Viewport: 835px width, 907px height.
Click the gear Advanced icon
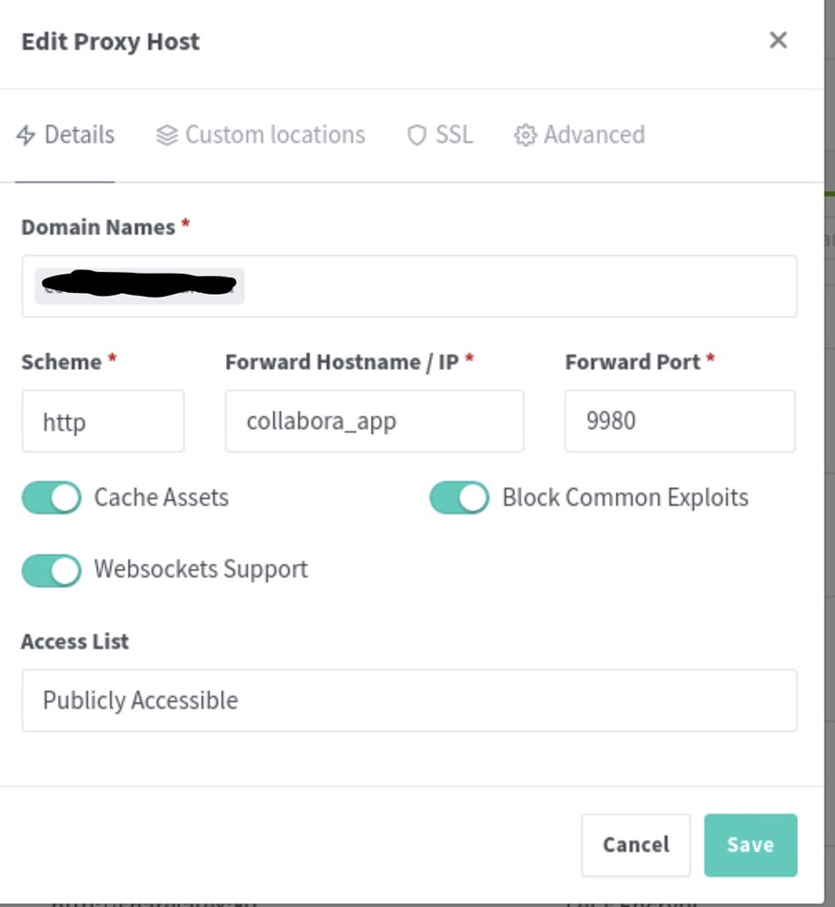pos(525,135)
